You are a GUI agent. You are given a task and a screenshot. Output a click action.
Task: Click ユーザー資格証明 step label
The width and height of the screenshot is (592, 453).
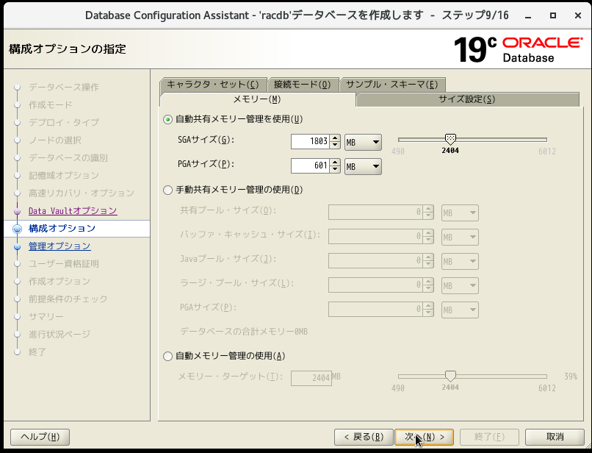64,263
